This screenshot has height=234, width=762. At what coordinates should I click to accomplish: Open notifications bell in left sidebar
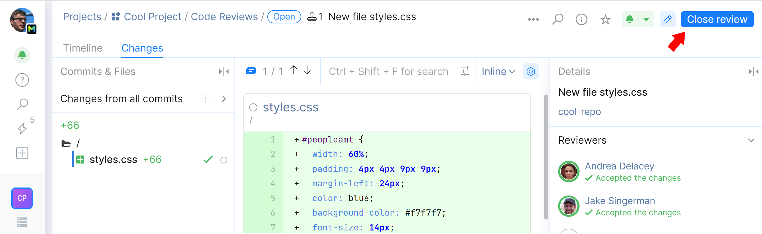(x=22, y=55)
